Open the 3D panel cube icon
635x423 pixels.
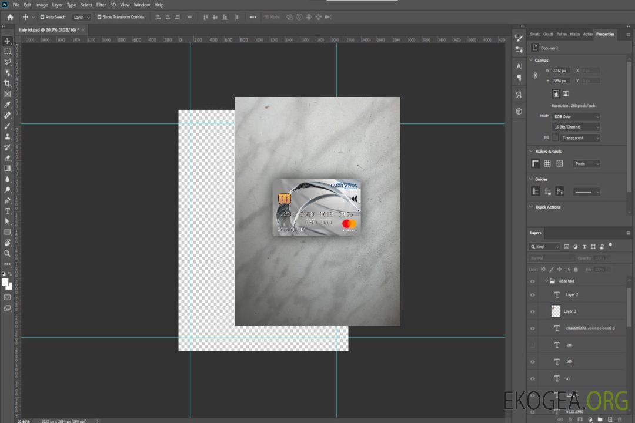pos(519,111)
